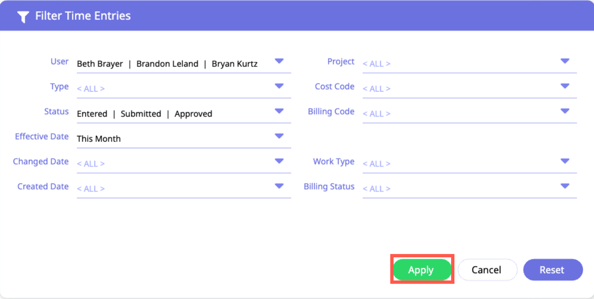Viewport: 594px width, 299px height.
Task: Open the User dropdown arrow
Action: tap(279, 61)
